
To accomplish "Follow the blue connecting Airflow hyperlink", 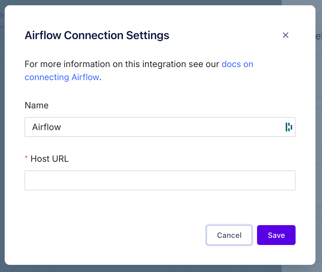I will pyautogui.click(x=62, y=77).
